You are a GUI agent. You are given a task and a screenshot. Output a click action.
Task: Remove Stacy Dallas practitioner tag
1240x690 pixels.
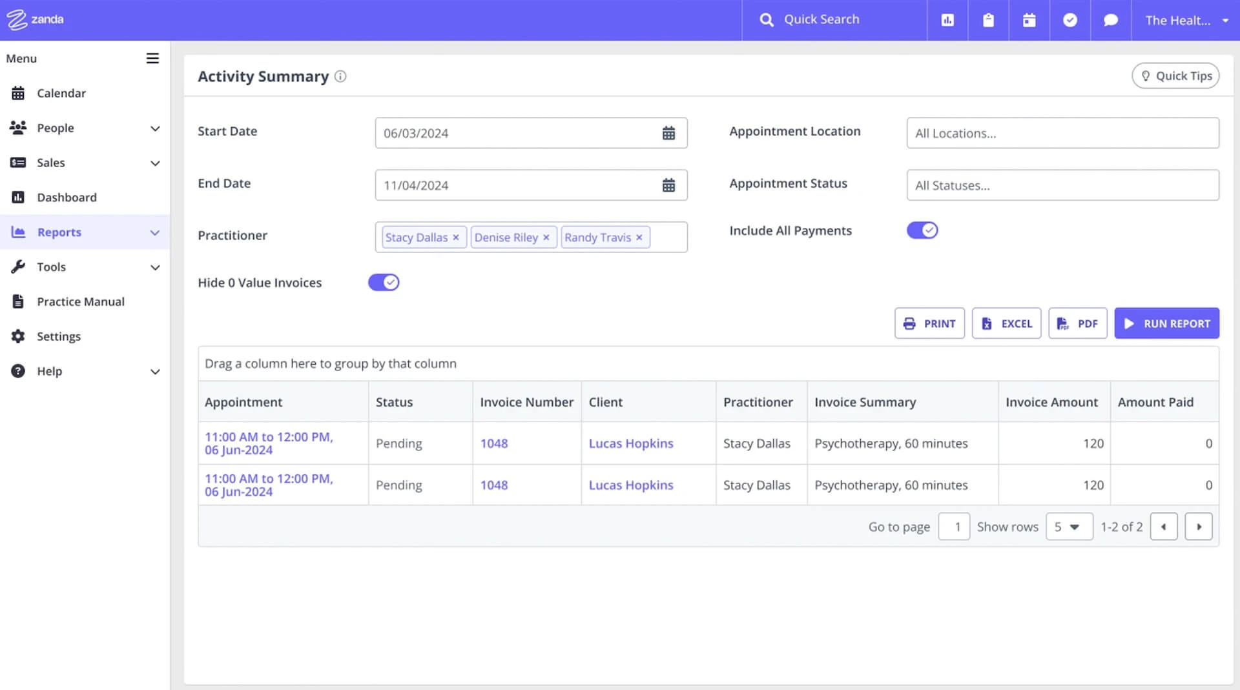(456, 238)
